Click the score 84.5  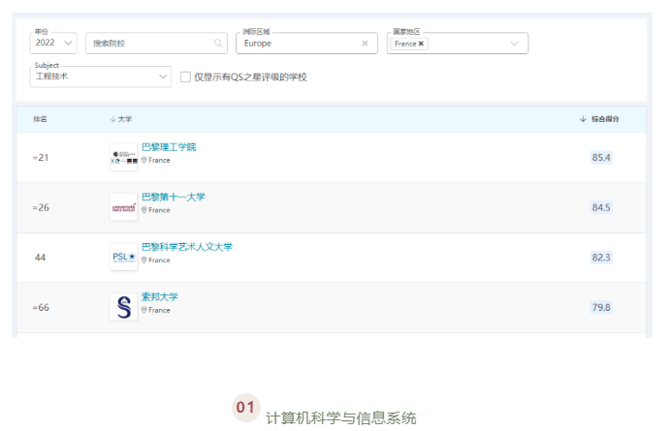point(601,207)
